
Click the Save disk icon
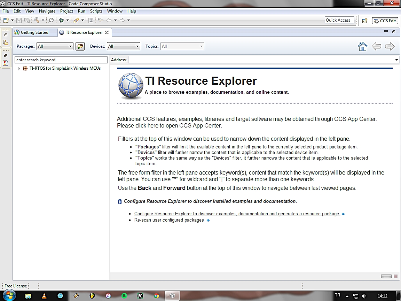pyautogui.click(x=19, y=20)
